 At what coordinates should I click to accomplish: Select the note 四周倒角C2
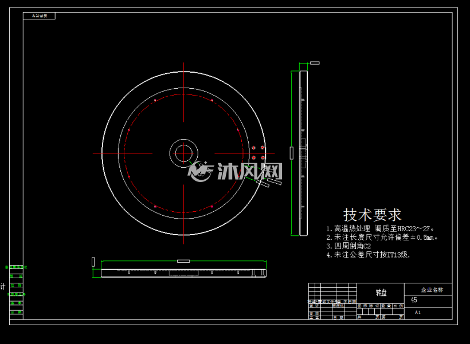click(x=348, y=246)
